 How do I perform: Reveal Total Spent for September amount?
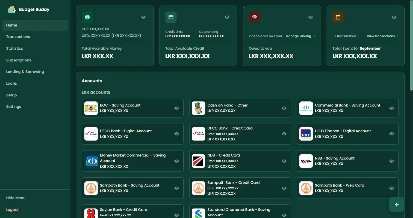pyautogui.click(x=394, y=17)
